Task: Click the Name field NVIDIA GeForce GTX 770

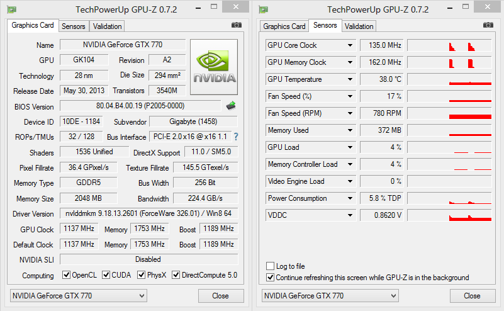Action: click(x=123, y=45)
